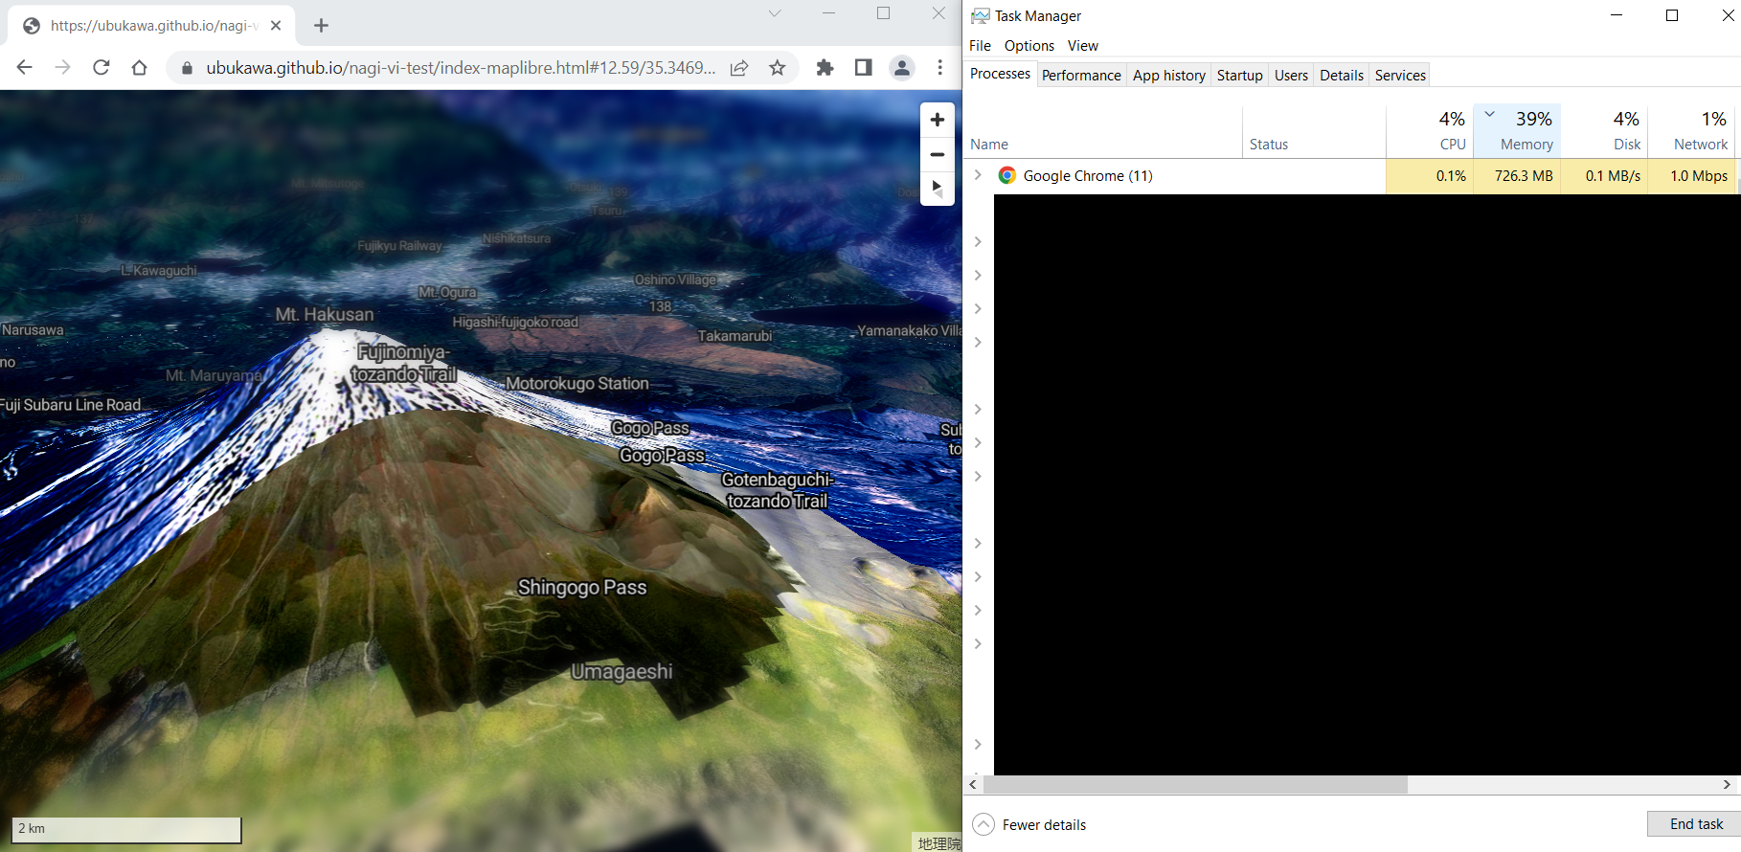
Task: Sort processes by CPU column
Action: click(x=1430, y=131)
